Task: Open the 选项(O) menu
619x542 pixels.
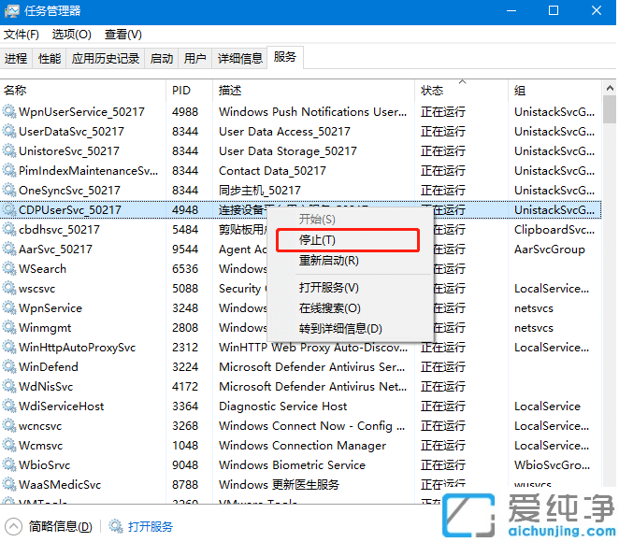Action: 71,35
